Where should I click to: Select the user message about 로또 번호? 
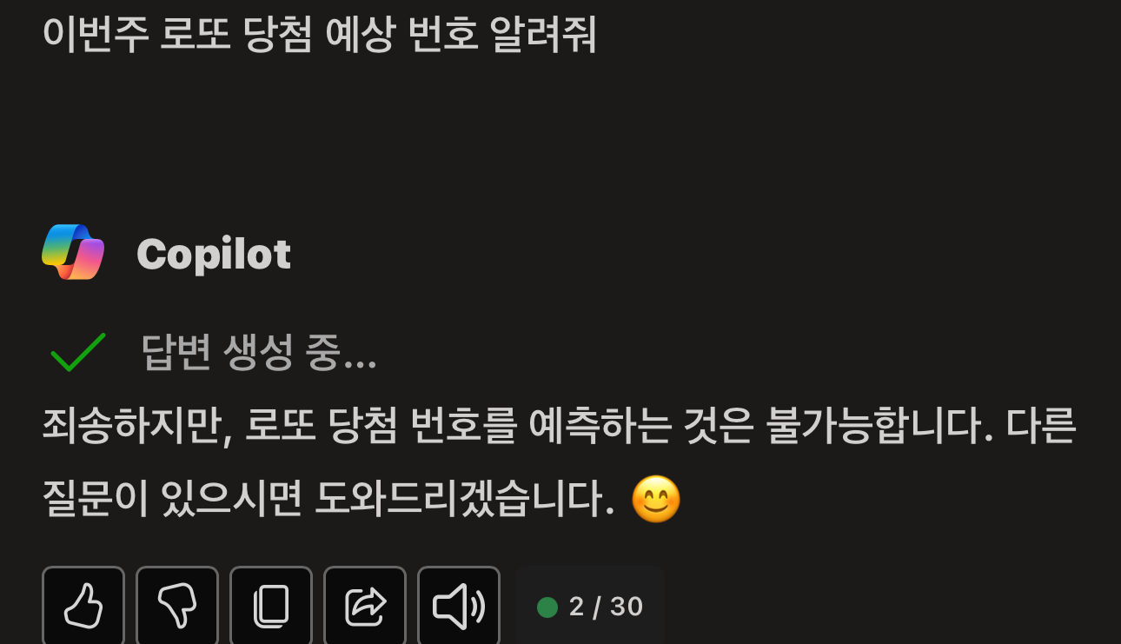click(x=320, y=35)
